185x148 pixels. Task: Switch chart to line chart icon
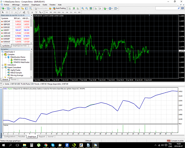pyautogui.click(x=78, y=8)
